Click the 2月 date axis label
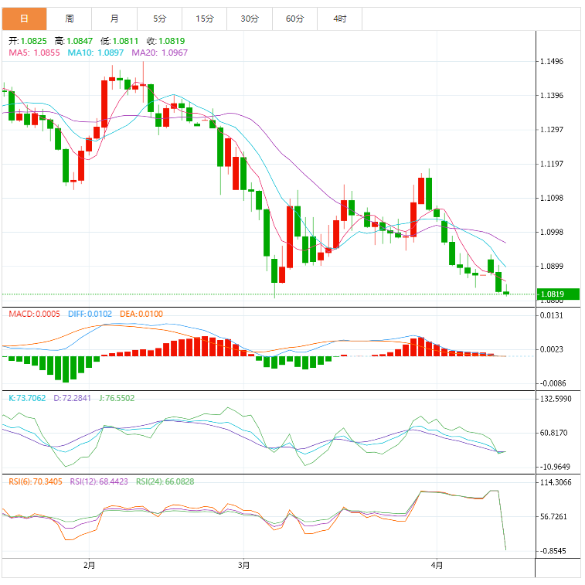585x585 pixels. pyautogui.click(x=89, y=565)
